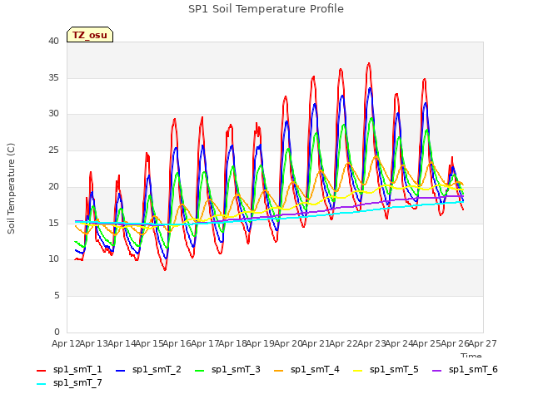Select the sp1_smT_6 legend label
Image resolution: width=533 pixels, height=399 pixels.
[x=473, y=369]
